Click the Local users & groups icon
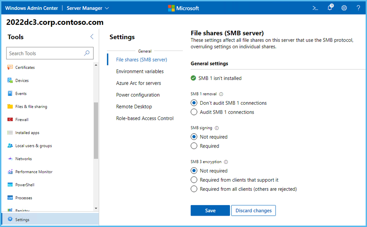Screen dimensions: 367x227 [10, 146]
